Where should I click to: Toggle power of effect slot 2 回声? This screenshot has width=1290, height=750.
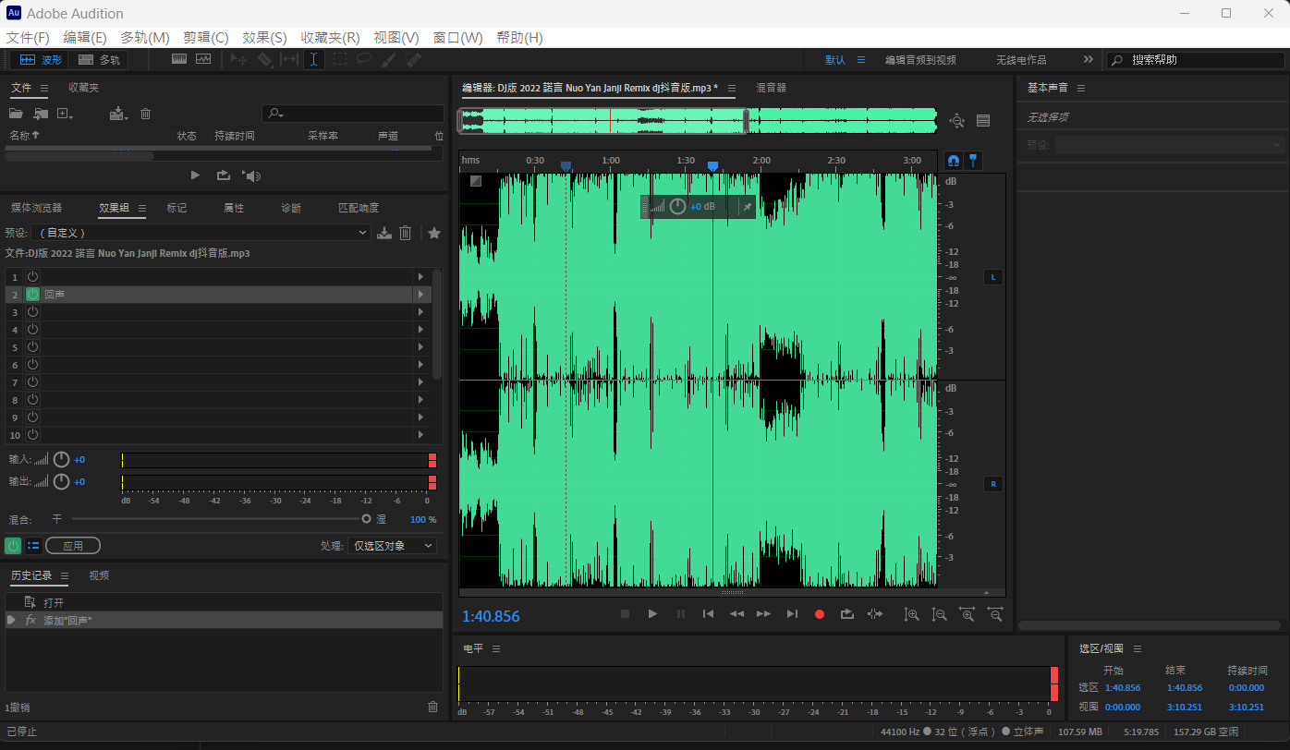(x=32, y=294)
